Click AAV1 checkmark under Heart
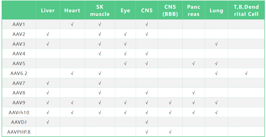 click(72, 24)
